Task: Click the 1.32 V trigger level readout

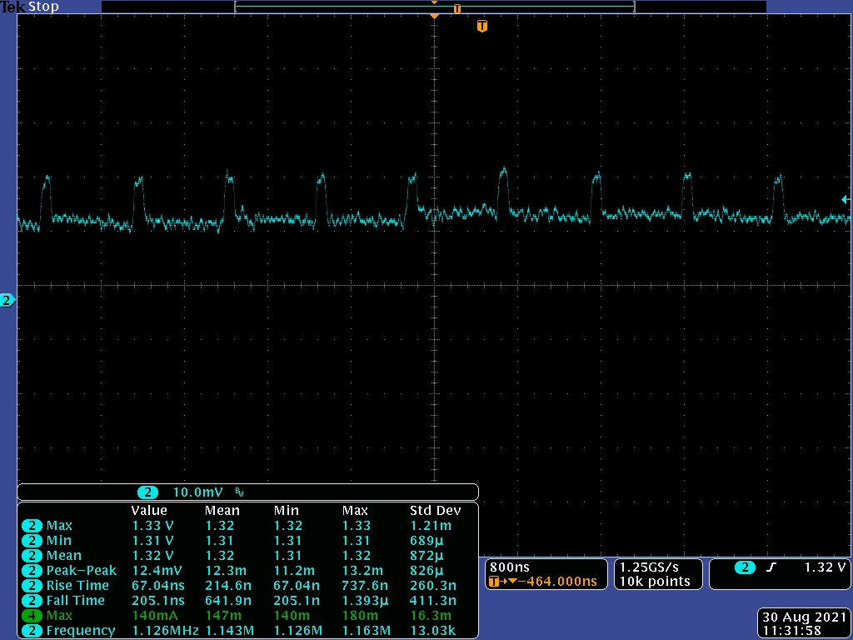Action: pos(825,567)
